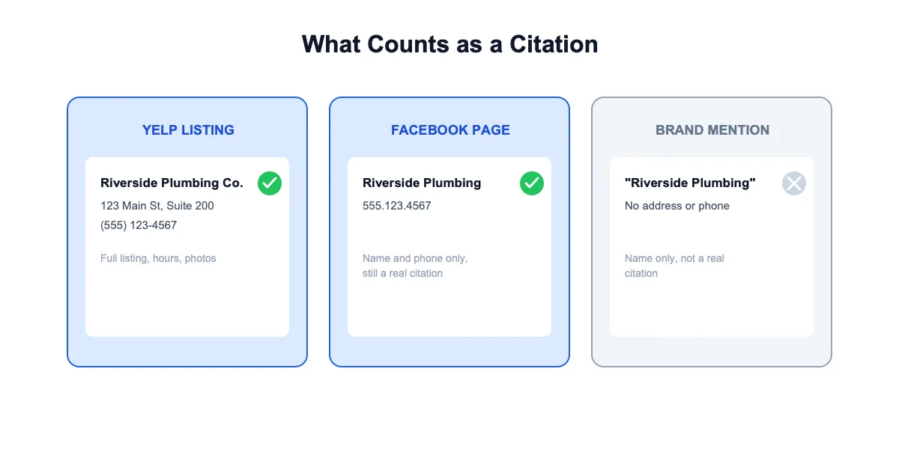899x449 pixels.
Task: Select the YELP LISTING heading
Action: tap(188, 130)
